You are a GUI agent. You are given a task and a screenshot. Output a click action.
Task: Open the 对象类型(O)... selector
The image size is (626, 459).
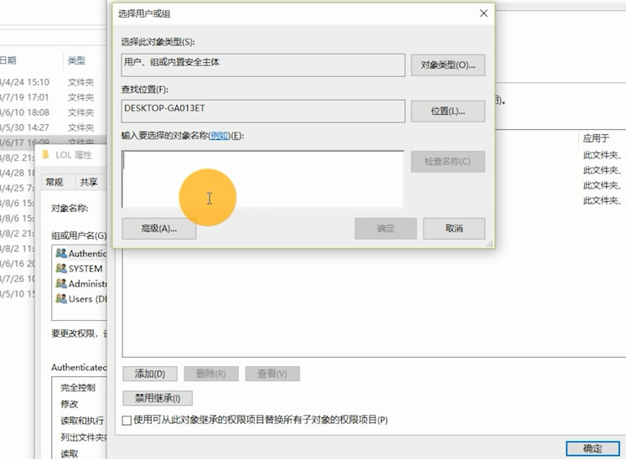tap(448, 65)
